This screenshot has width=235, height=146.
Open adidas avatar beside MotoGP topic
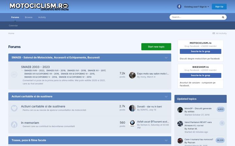pos(180,110)
